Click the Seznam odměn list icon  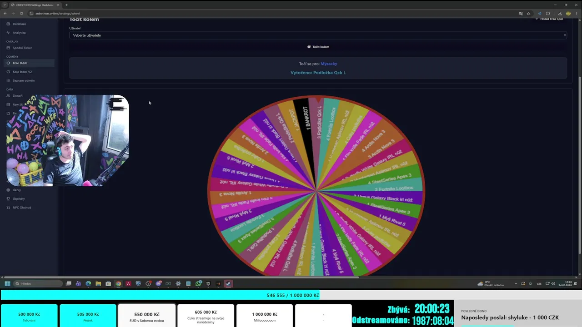click(x=8, y=80)
